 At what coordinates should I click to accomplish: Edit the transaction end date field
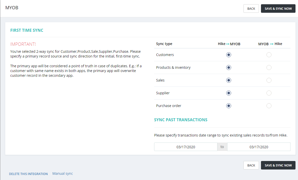[259, 147]
